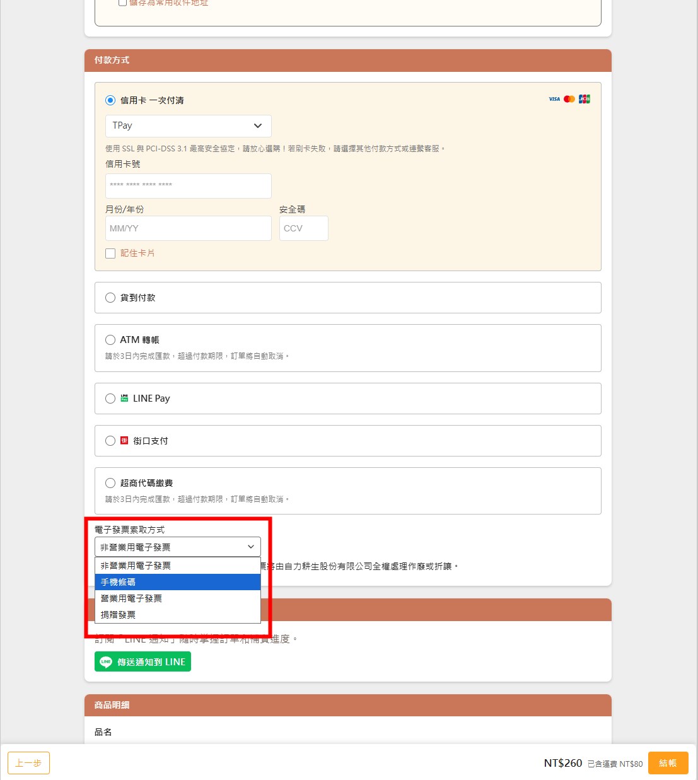Choose 手機條碼 from invoice list
The width and height of the screenshot is (698, 780).
[177, 582]
